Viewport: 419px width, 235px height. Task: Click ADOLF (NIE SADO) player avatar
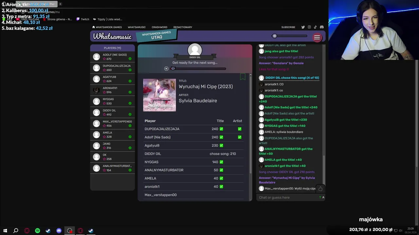point(96,57)
